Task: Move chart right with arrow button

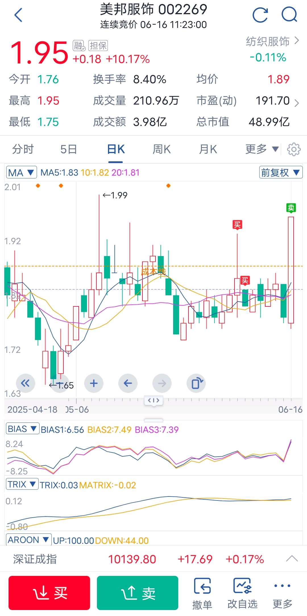Action: point(162,383)
